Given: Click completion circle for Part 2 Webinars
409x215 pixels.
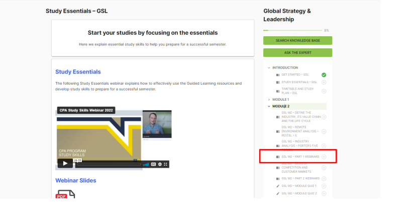Looking at the screenshot, I should pyautogui.click(x=324, y=179).
